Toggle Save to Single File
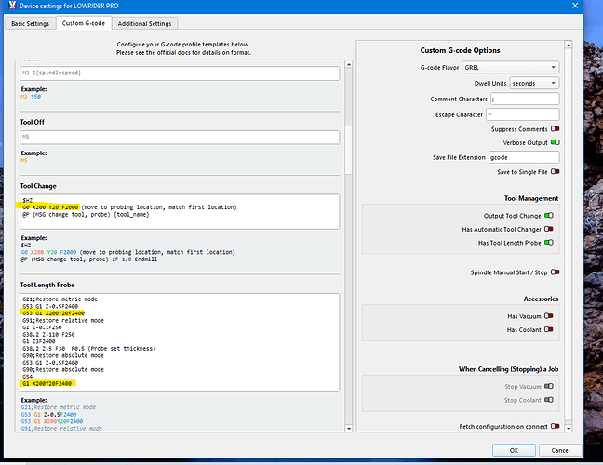 pos(555,171)
